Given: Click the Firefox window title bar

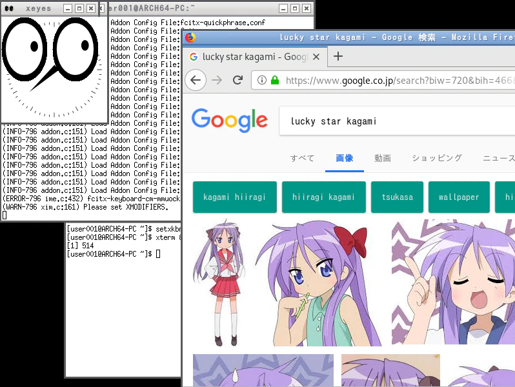Looking at the screenshot, I should (x=350, y=37).
